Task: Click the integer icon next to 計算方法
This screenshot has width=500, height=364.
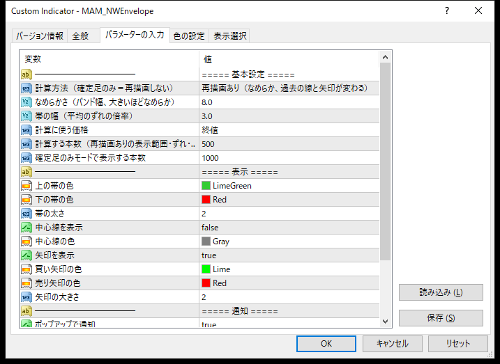Action: coord(26,88)
